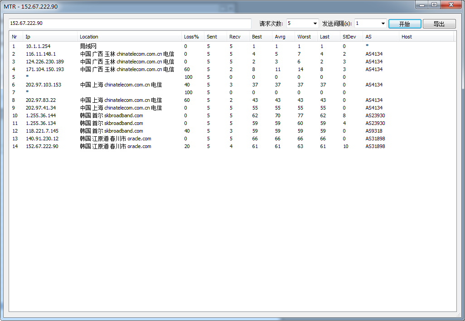Click the asterisk IP in hop 5
Screen dimensions: 465x321
coord(27,77)
